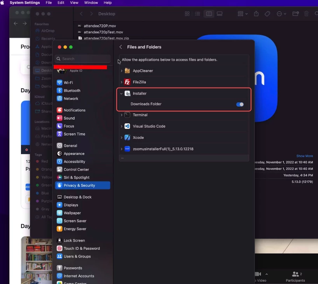Image resolution: width=318 pixels, height=284 pixels.
Task: Expand the FileZilla row
Action: click(x=121, y=82)
